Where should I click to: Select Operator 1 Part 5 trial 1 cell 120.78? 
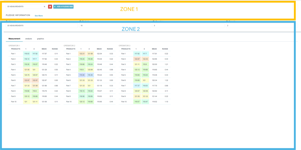pyautogui.click(x=27, y=75)
